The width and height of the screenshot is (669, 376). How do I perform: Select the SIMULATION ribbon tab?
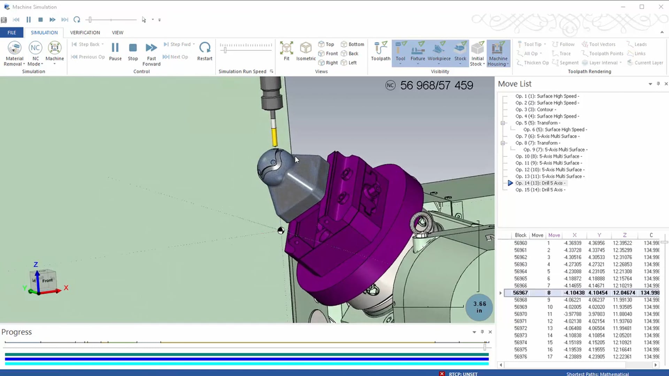(x=44, y=32)
